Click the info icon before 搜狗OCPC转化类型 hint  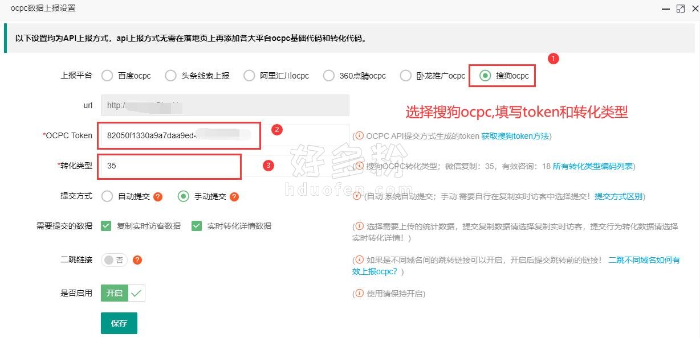[x=359, y=166]
